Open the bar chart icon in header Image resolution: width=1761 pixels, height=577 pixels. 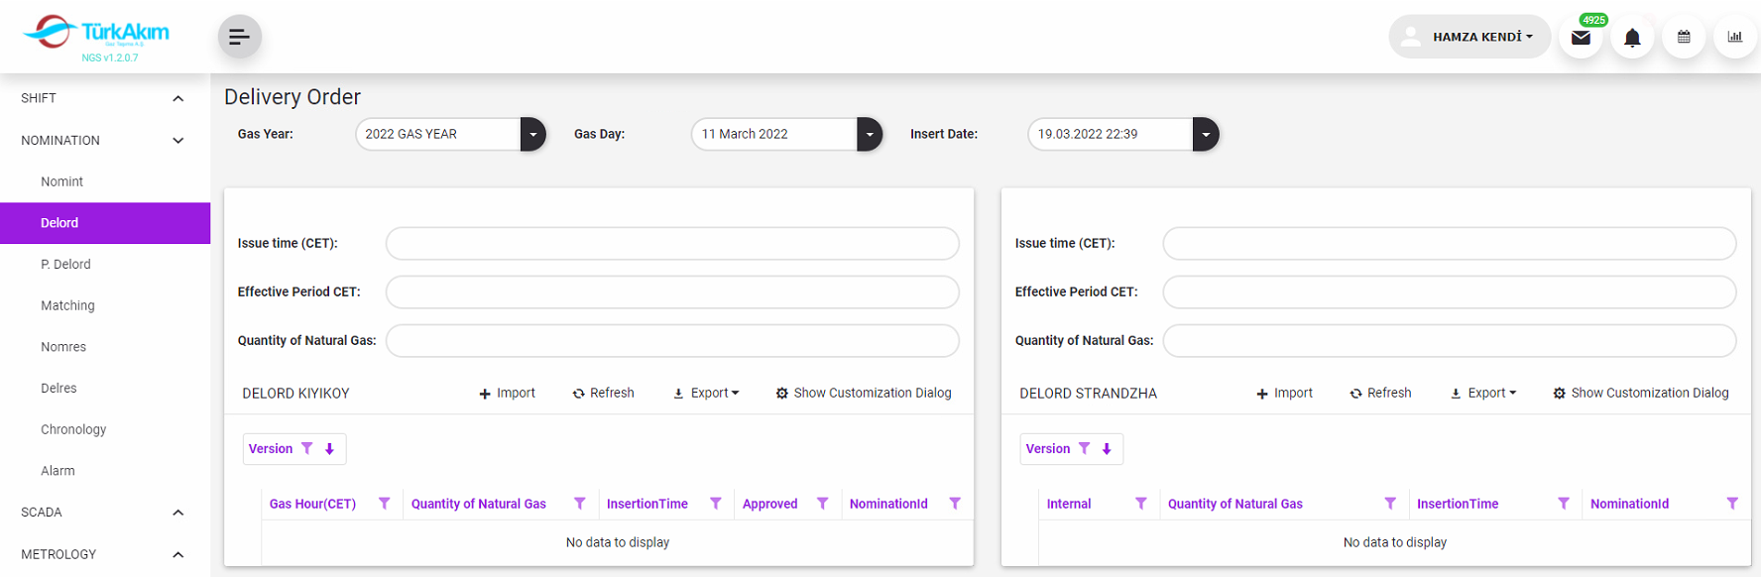[1734, 38]
